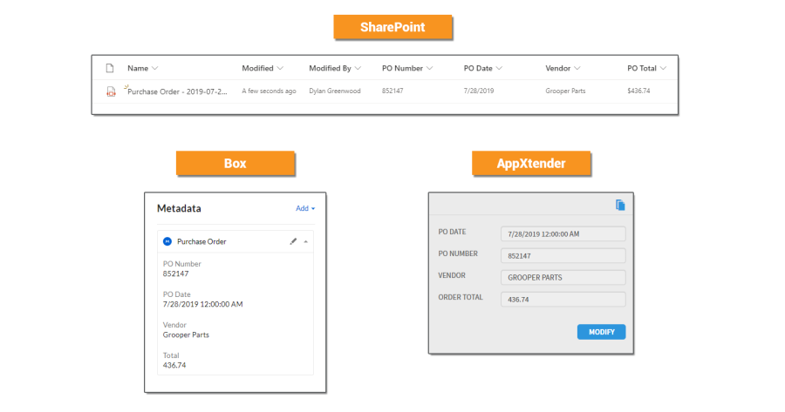785x412 pixels.
Task: Click the VENDOR field showing GROOPER PARTS
Action: (x=563, y=278)
